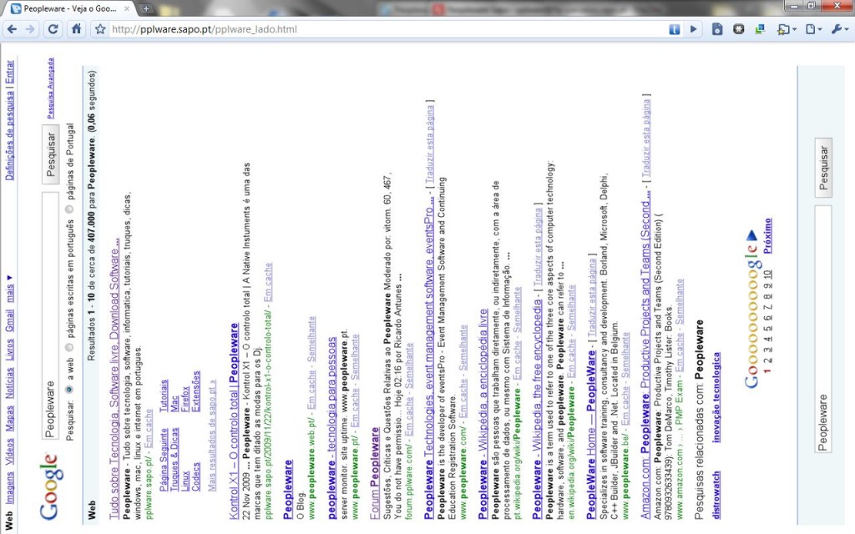This screenshot has width=855, height=534.
Task: Click Próximo to go to next results page
Action: tap(768, 235)
